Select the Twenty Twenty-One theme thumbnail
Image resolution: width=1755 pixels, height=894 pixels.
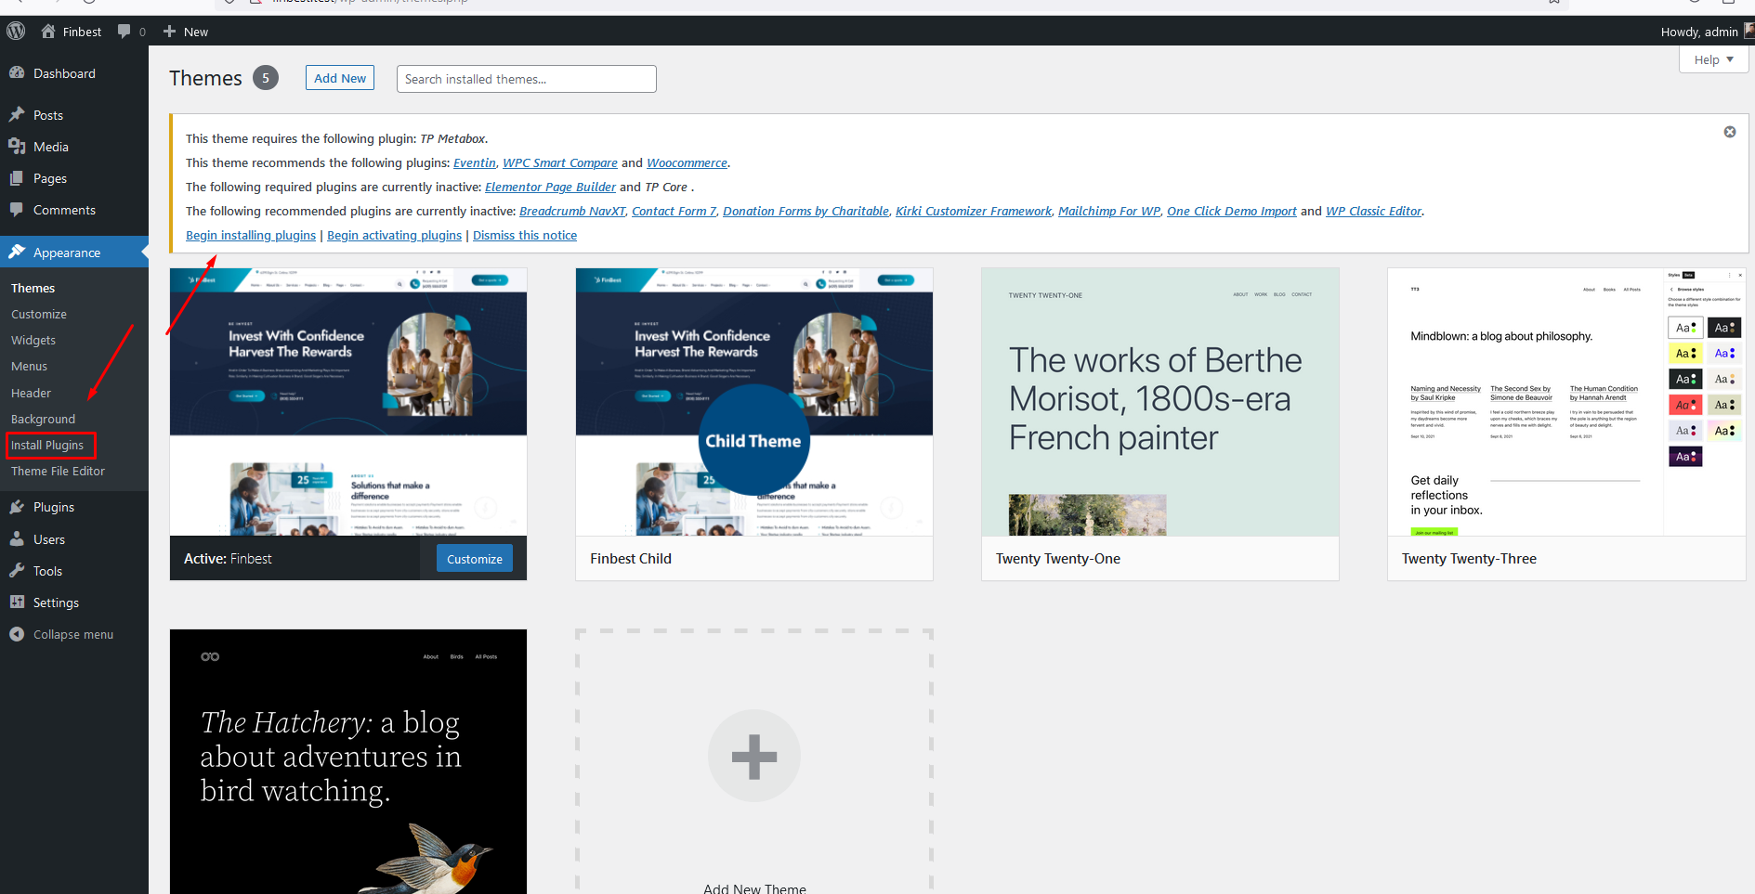(1159, 402)
